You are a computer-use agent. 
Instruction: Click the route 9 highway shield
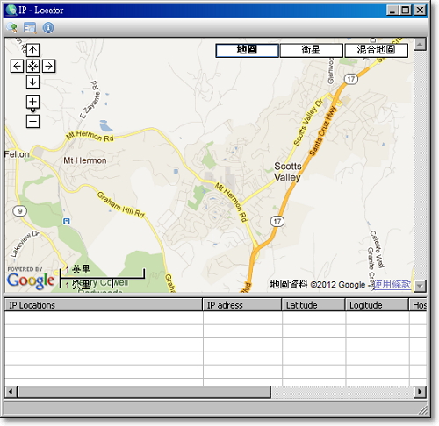20,210
